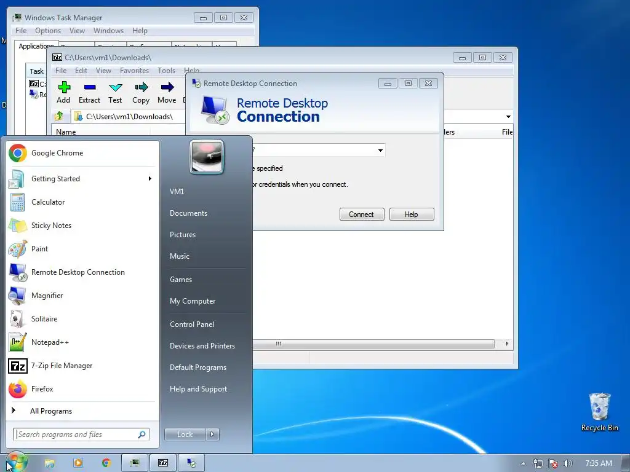Start Magnifier from the Start menu
Screen dimensions: 630x472
tap(82, 296)
